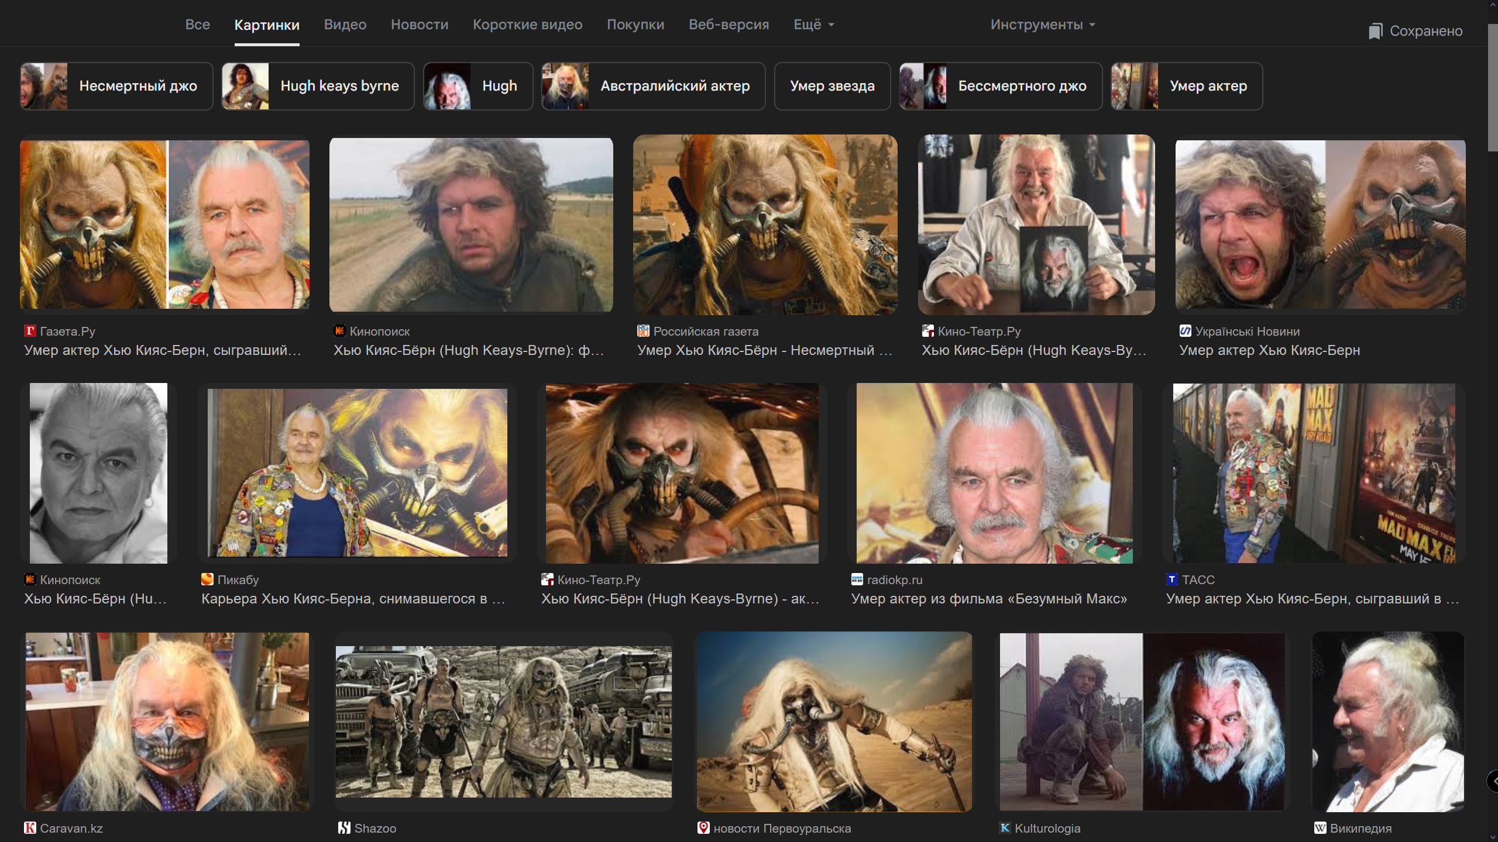Expand the Ещё dropdown menu

tap(813, 25)
